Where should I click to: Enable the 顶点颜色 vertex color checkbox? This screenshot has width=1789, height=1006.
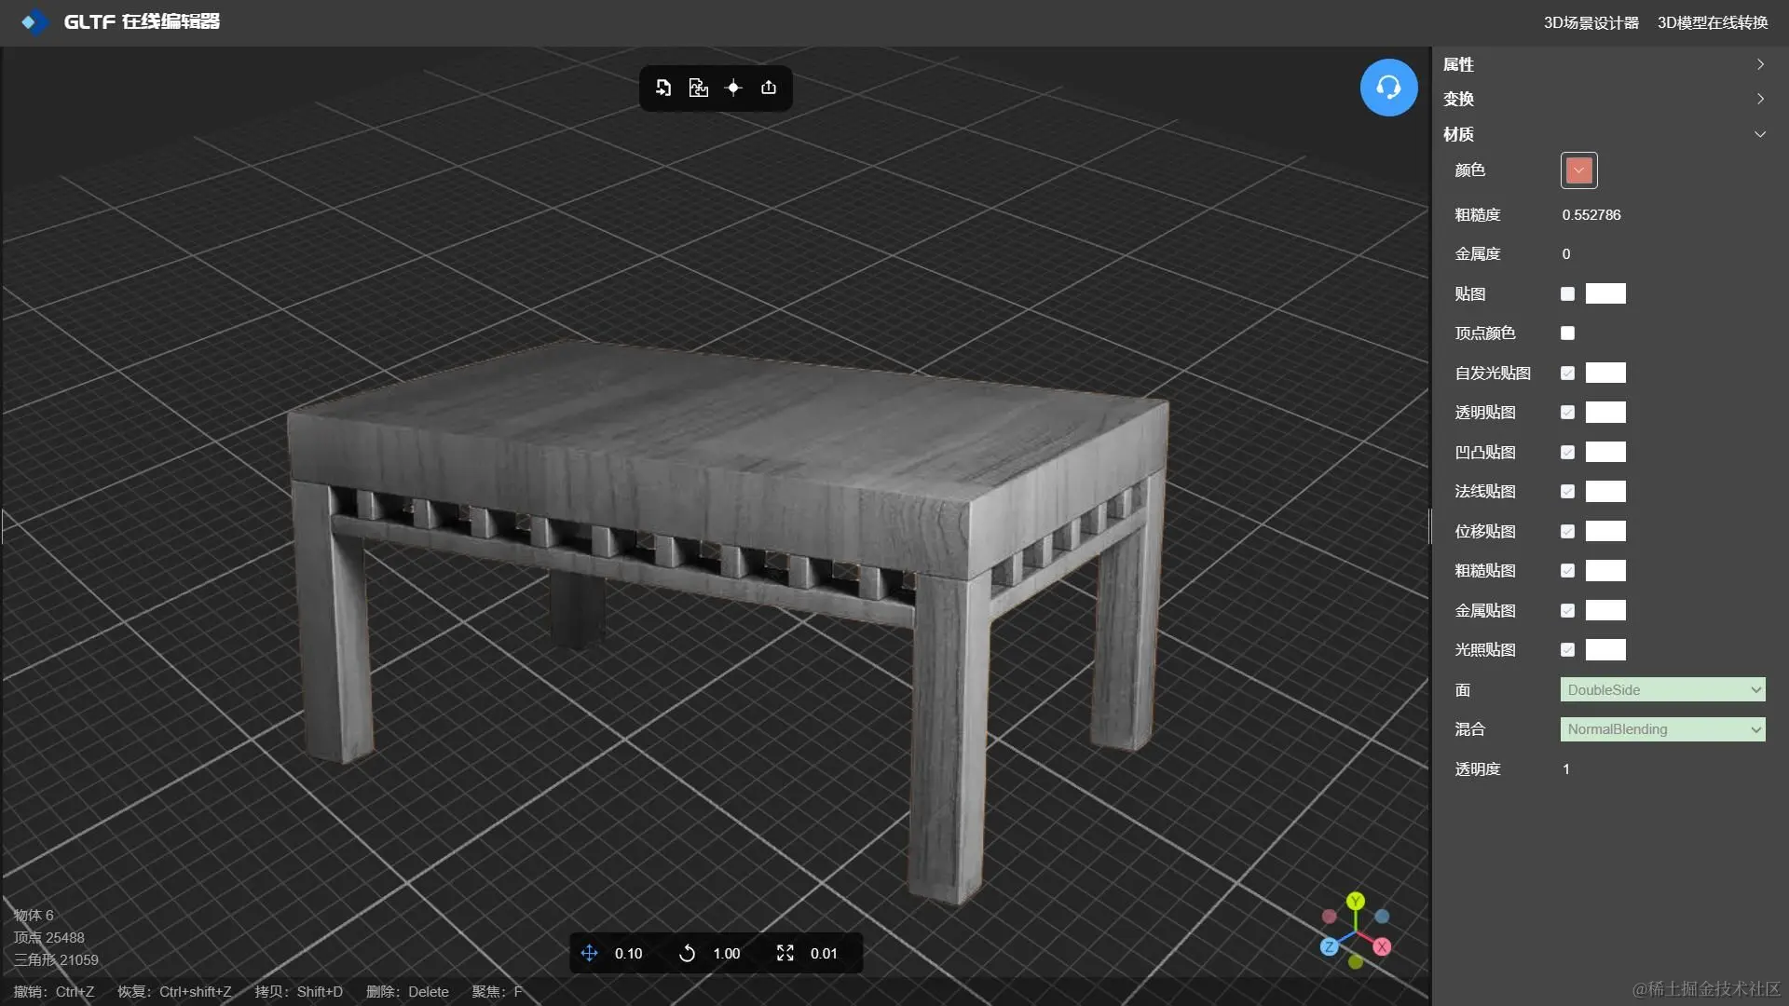click(1567, 333)
